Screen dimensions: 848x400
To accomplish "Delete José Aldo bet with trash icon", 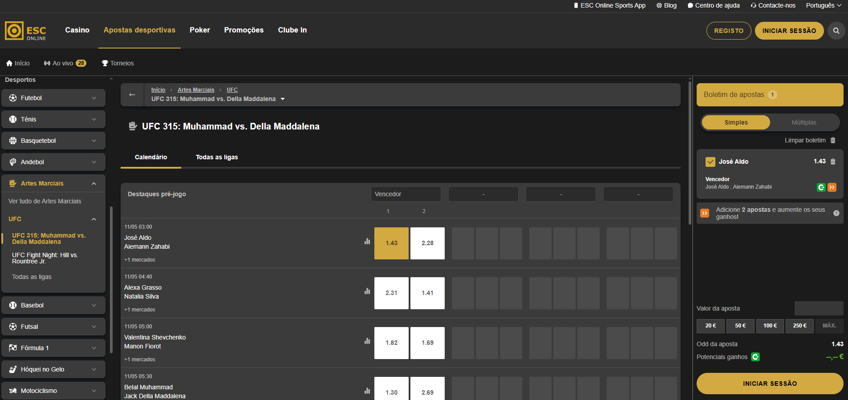I will pyautogui.click(x=833, y=162).
